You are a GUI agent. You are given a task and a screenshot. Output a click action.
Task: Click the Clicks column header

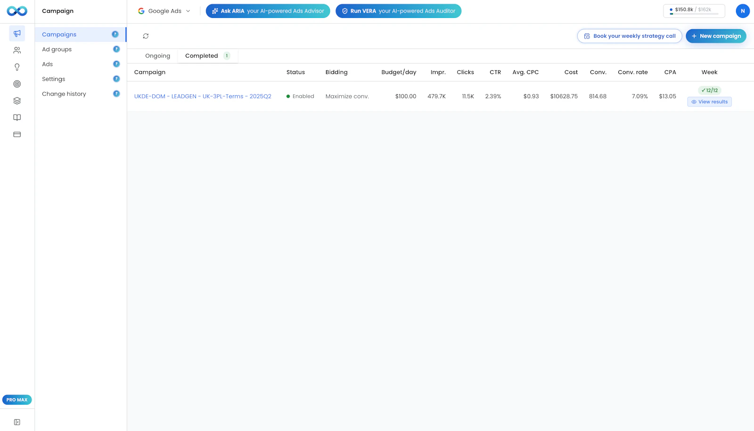tap(465, 72)
